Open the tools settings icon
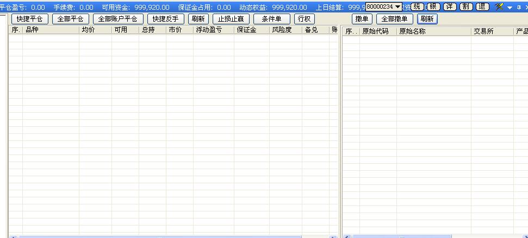Image resolution: width=528 pixels, height=238 pixels. pyautogui.click(x=499, y=7)
